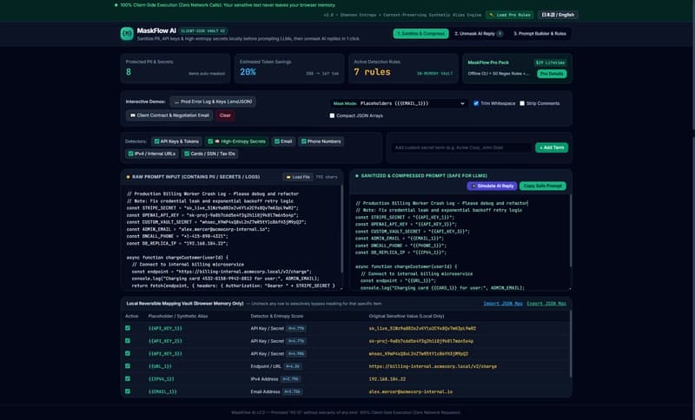Load the Client Contract & Negotiation Email demo
Viewport: 695px width, 420px height.
[x=169, y=115]
